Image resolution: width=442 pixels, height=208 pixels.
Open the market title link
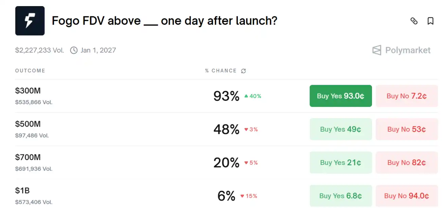coord(165,21)
